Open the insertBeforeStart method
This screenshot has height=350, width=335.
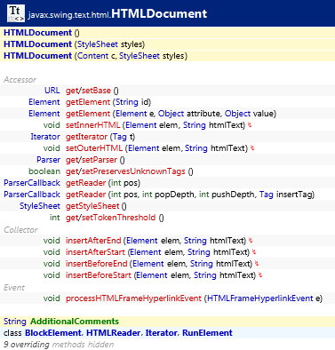99,275
